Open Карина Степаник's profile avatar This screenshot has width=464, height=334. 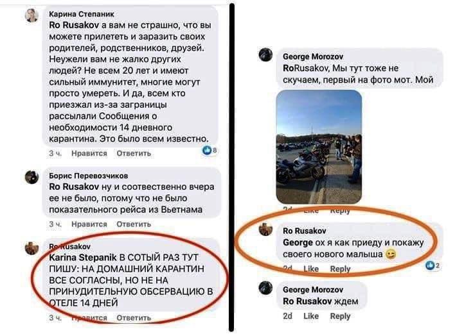(31, 15)
